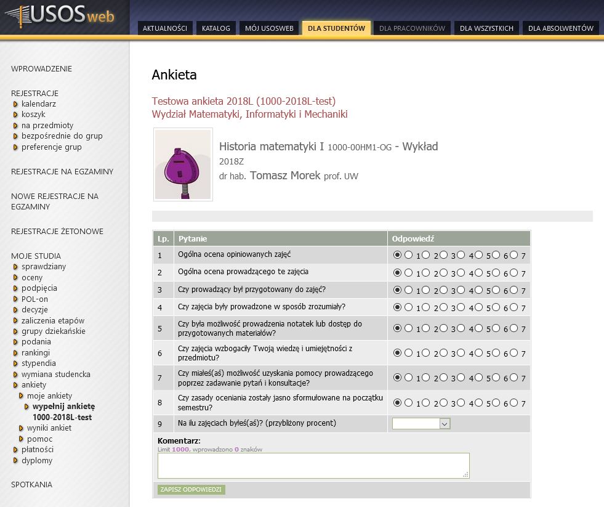Open 'bezpośrednie do grup' registration link
This screenshot has height=507, width=604.
point(62,136)
